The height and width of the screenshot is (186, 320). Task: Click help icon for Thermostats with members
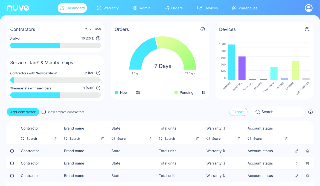tap(98, 88)
